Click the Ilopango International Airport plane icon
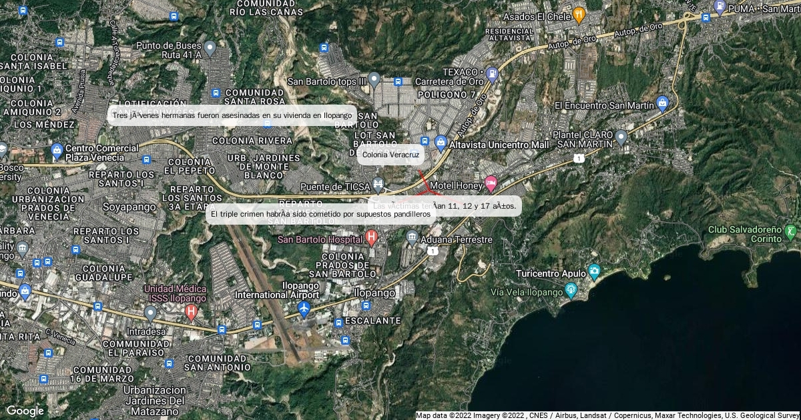The height and width of the screenshot is (420, 801). (x=304, y=309)
